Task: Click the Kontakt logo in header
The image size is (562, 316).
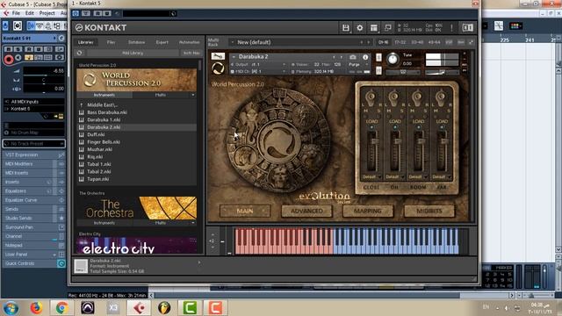Action: (x=101, y=27)
